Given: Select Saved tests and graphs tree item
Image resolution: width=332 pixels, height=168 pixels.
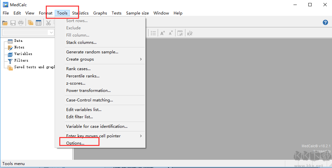Looking at the screenshot, I should coord(34,67).
